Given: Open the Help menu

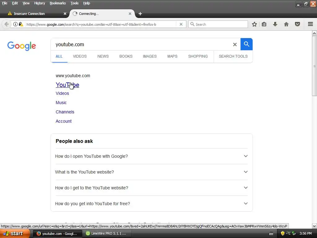Looking at the screenshot, I should pos(87,3).
